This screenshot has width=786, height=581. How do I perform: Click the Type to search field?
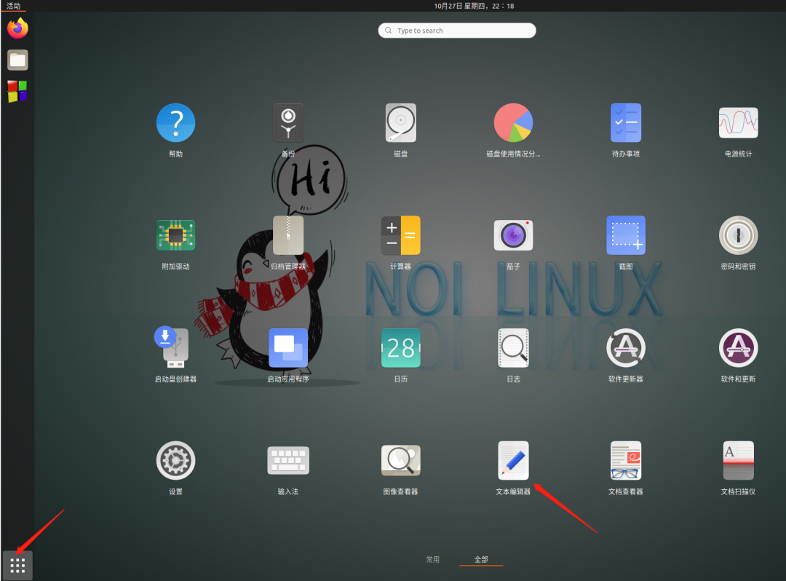click(x=457, y=31)
